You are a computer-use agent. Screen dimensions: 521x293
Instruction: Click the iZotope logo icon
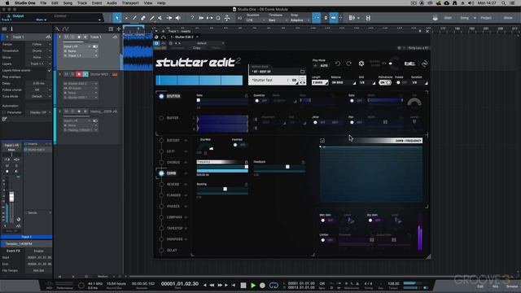point(425,63)
